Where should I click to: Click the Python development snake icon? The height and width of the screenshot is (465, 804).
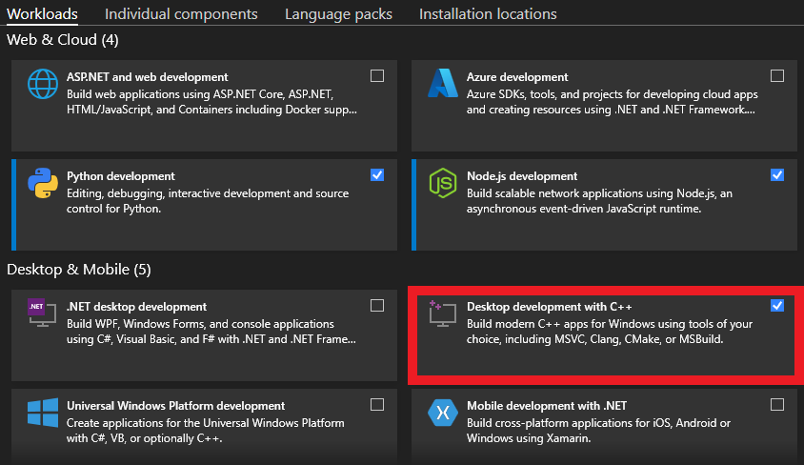pos(43,183)
